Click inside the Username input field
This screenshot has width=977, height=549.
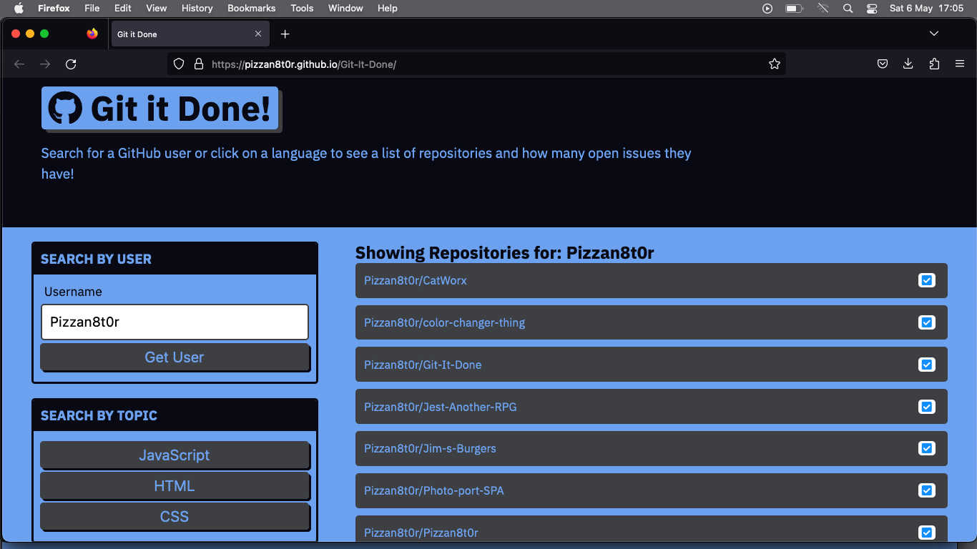[175, 322]
